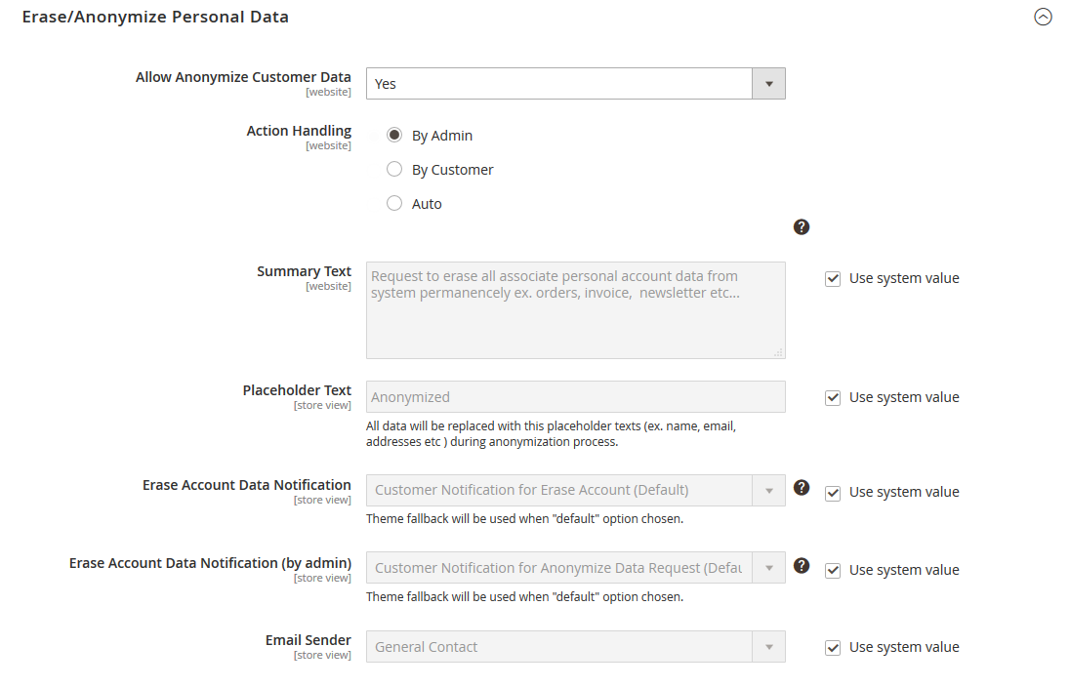
Task: Toggle Use system value for Email Sender
Action: [x=833, y=648]
